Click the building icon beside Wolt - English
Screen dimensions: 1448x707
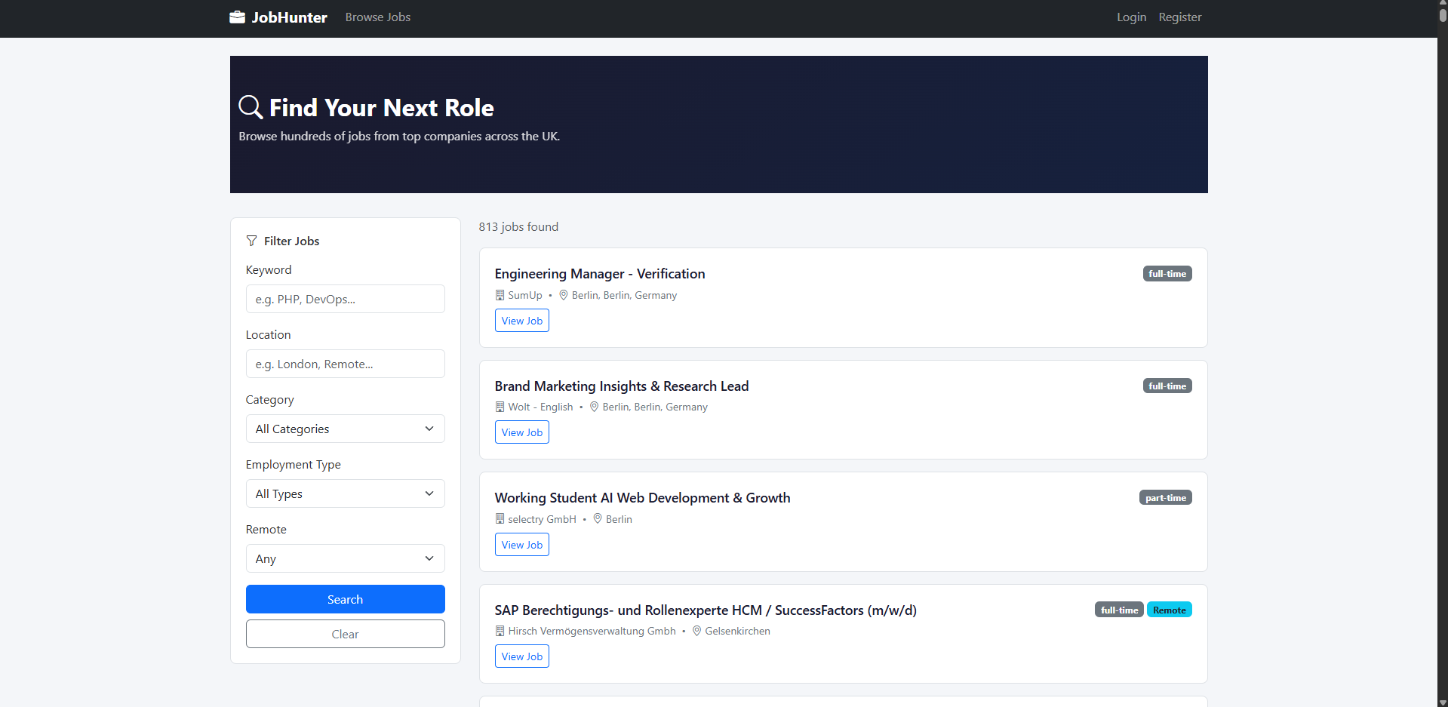500,407
